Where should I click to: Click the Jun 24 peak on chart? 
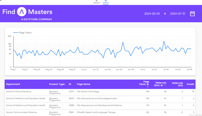coord(123,42)
